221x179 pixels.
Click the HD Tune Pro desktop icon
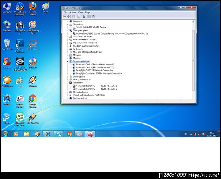click(x=33, y=118)
